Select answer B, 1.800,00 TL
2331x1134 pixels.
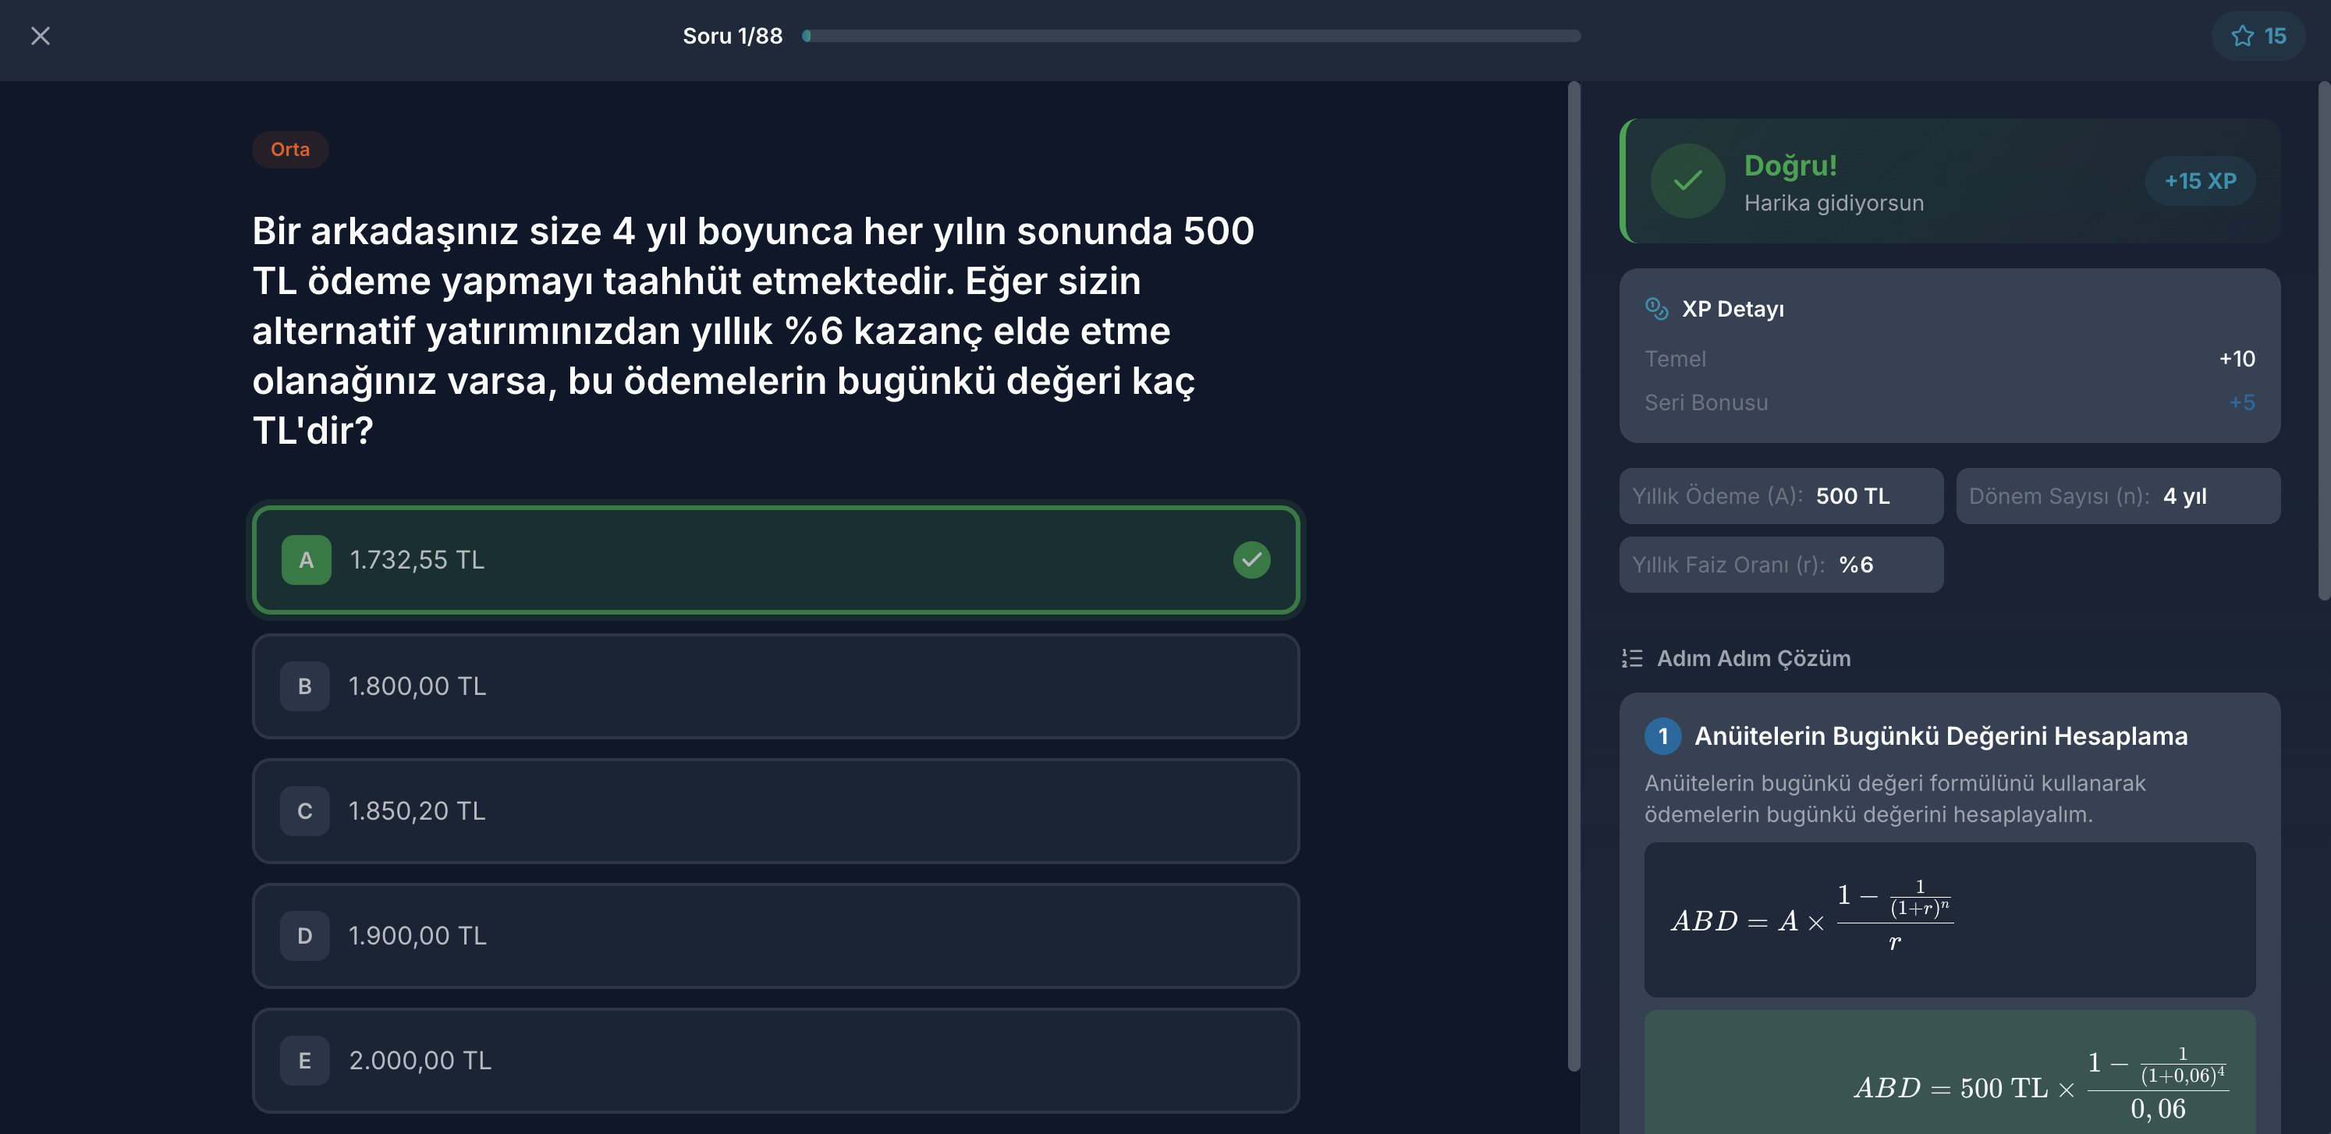coord(775,686)
